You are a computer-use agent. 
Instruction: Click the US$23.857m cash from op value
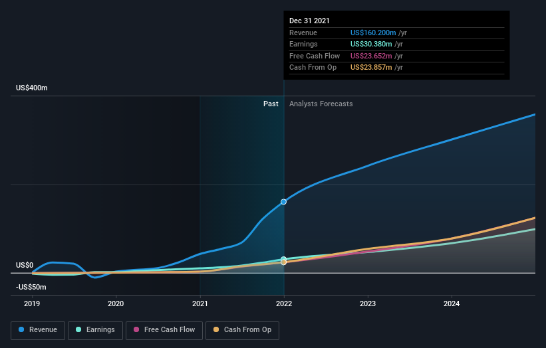tap(371, 68)
